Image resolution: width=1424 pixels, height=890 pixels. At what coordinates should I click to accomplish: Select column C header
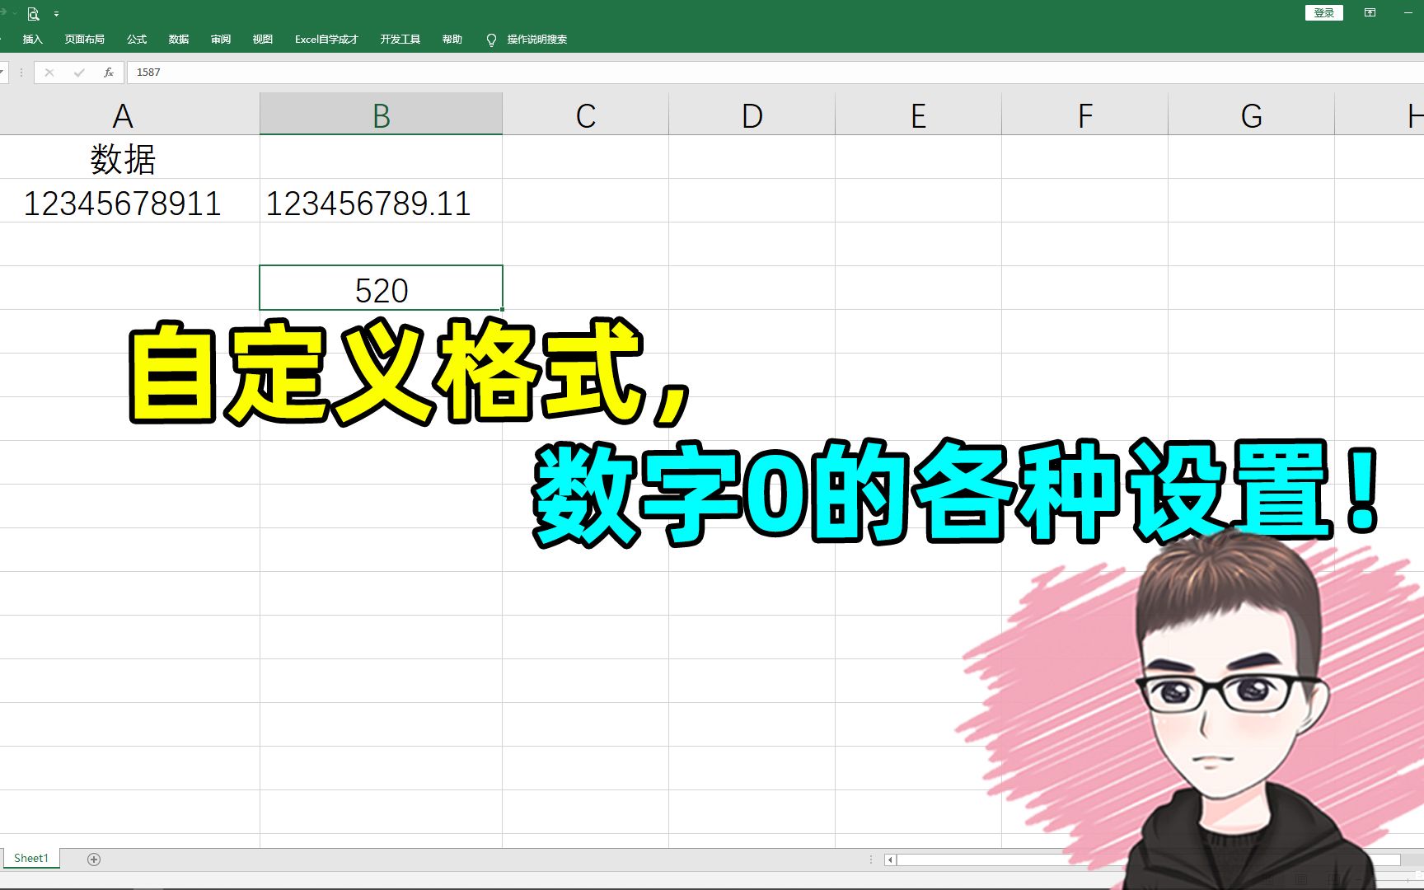point(586,115)
